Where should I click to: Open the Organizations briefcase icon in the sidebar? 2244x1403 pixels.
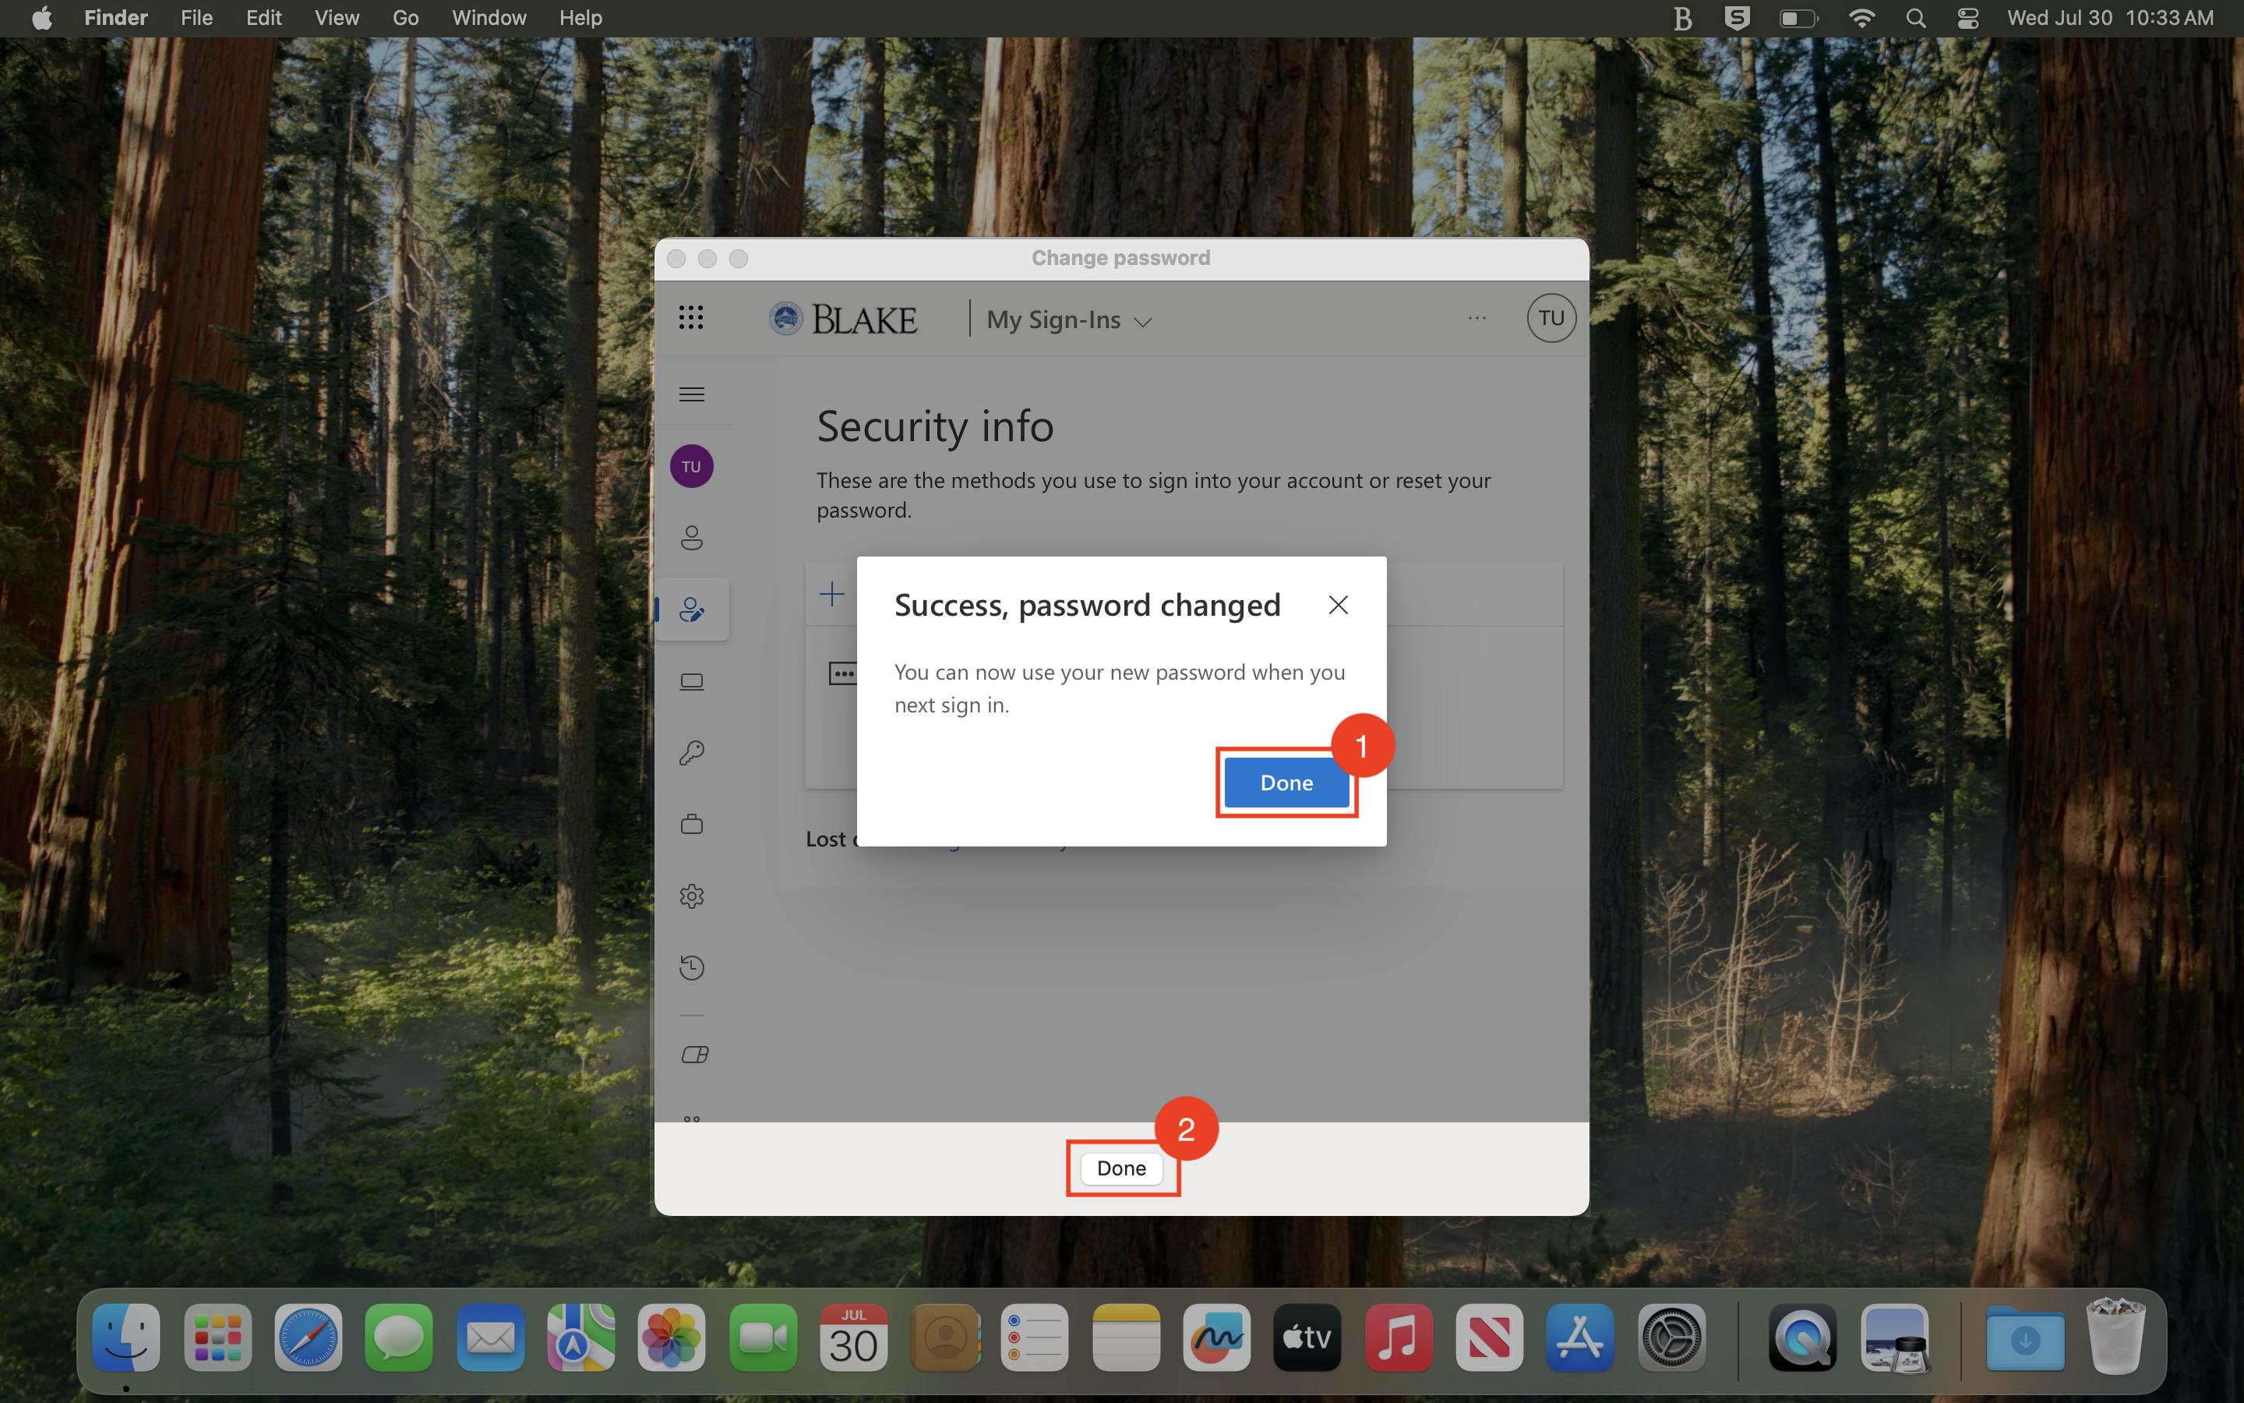tap(692, 824)
